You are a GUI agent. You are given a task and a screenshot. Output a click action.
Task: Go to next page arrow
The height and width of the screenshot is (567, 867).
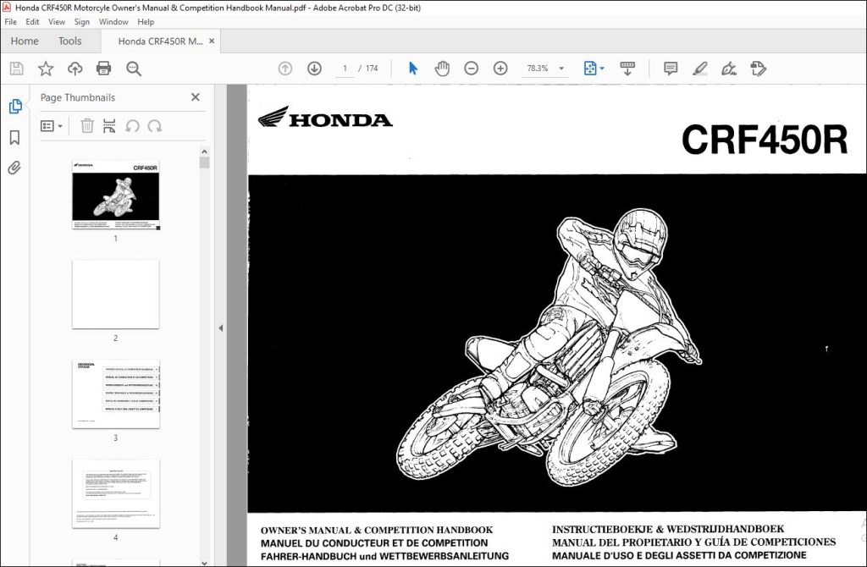[314, 69]
